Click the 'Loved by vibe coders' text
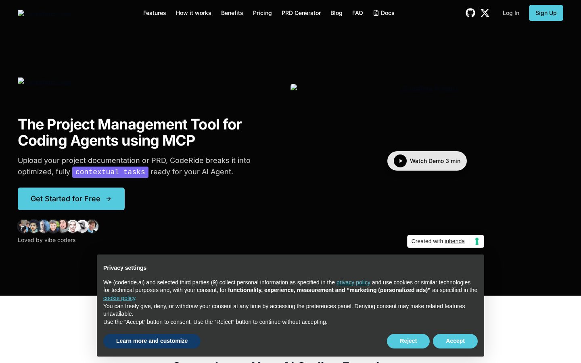581x363 pixels. pos(47,240)
